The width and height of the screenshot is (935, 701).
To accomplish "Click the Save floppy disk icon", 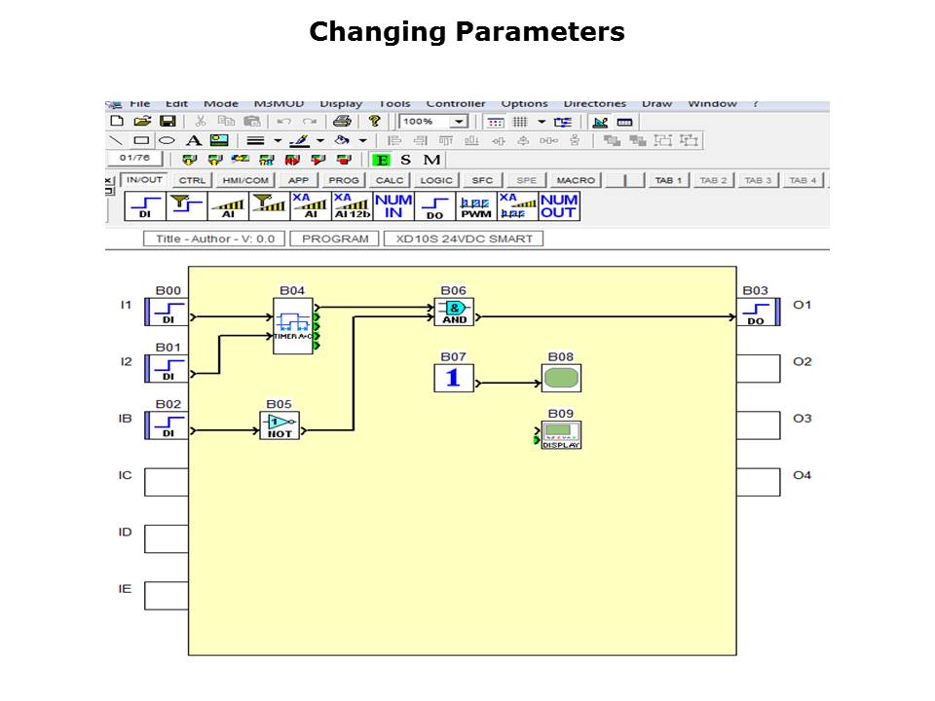I will (168, 122).
